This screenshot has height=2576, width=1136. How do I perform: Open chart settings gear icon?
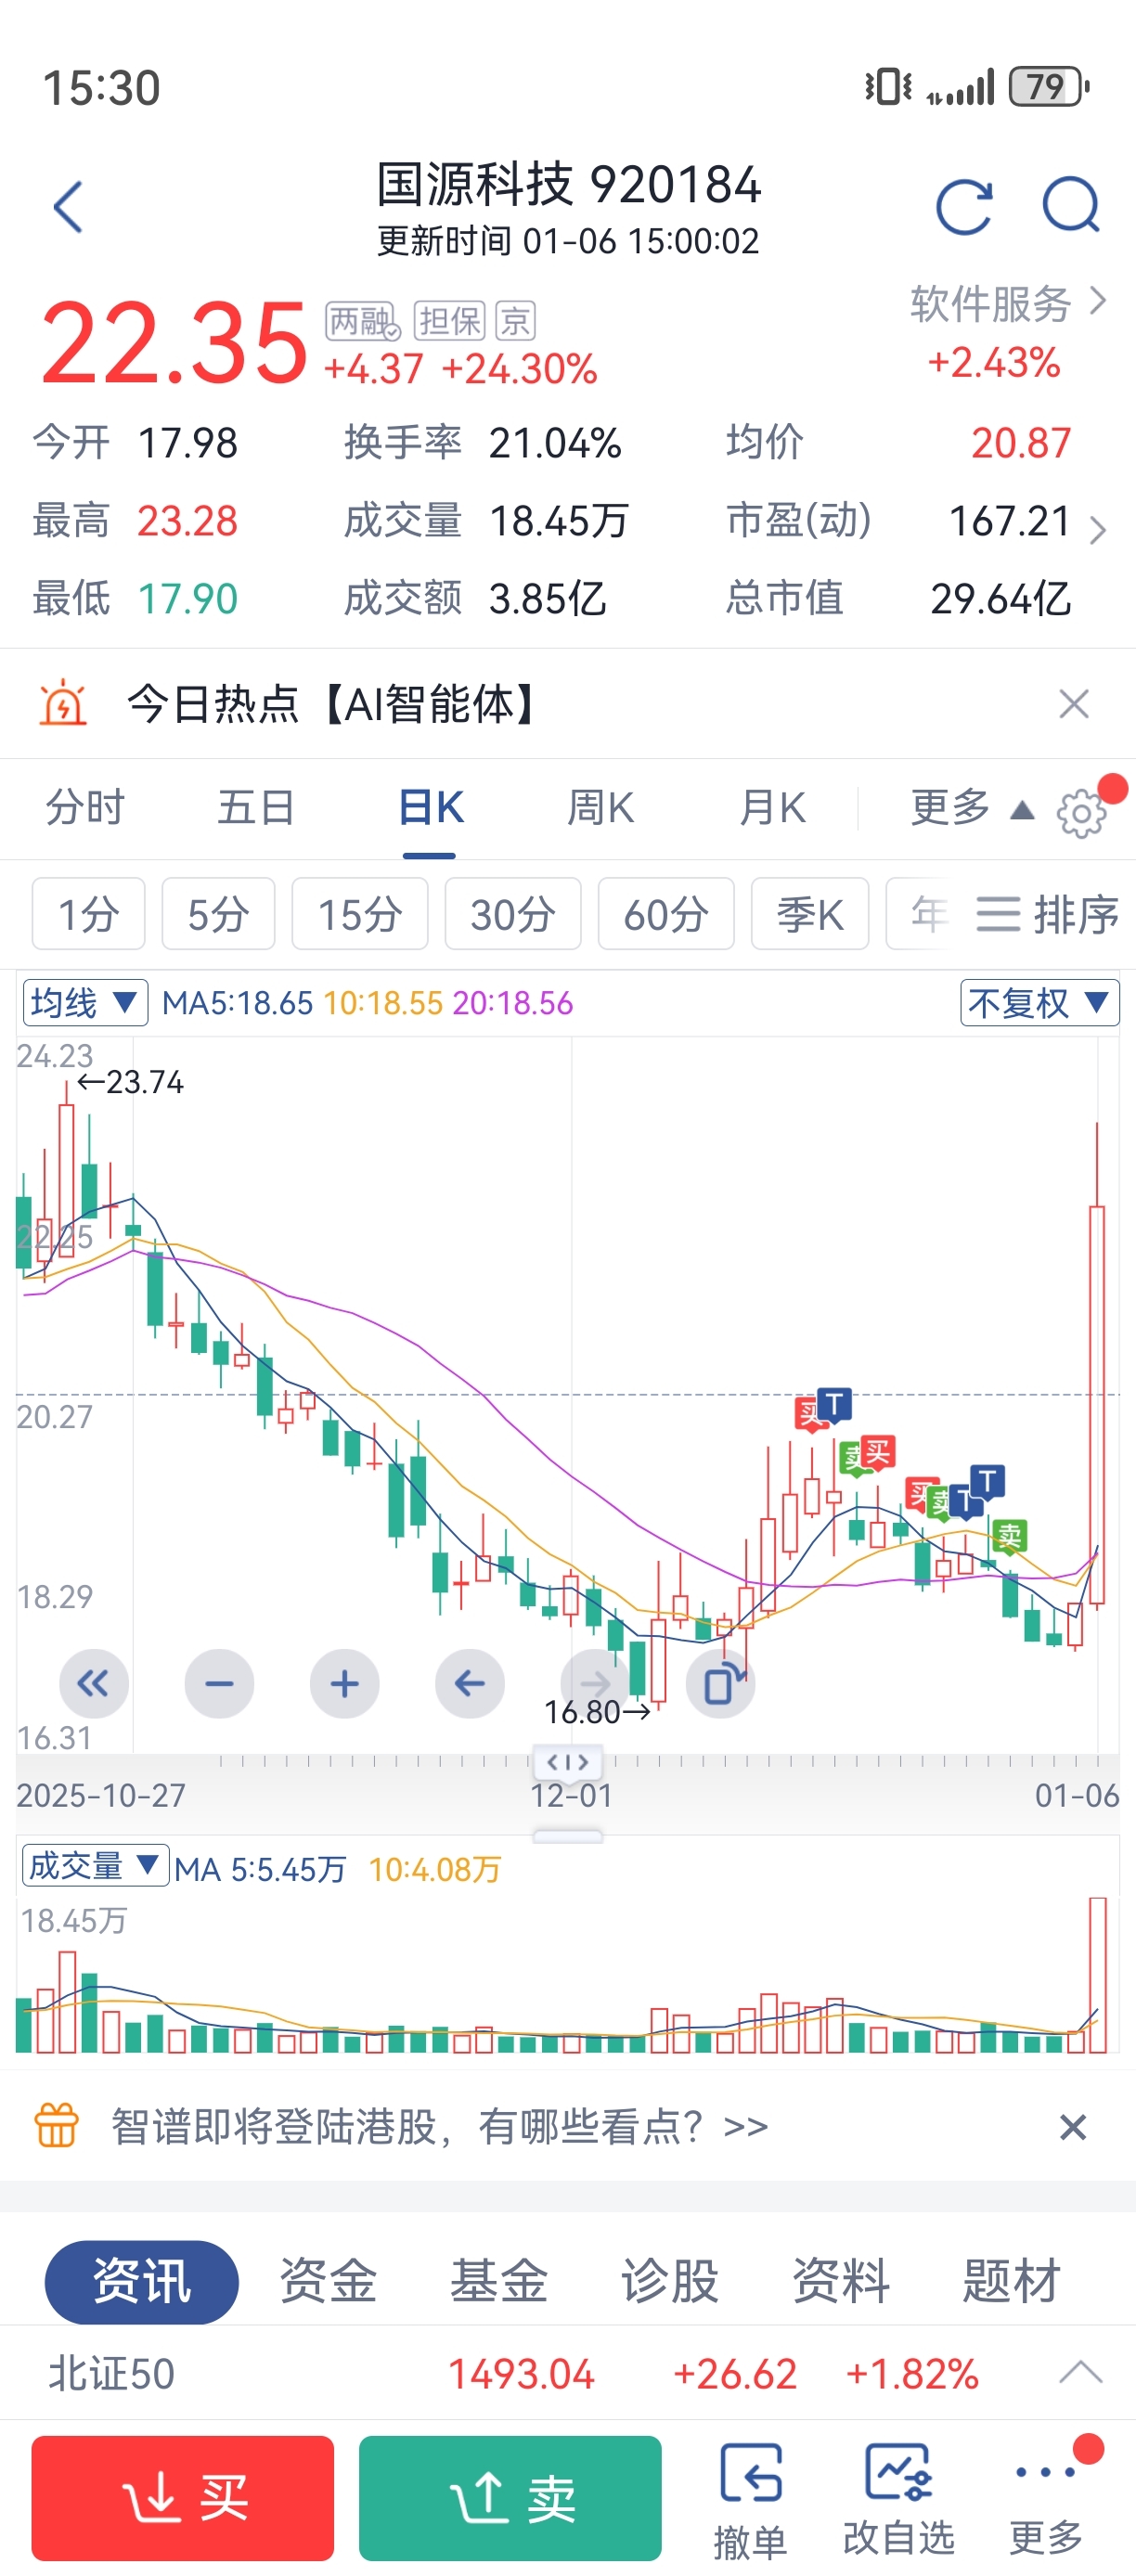pyautogui.click(x=1081, y=813)
